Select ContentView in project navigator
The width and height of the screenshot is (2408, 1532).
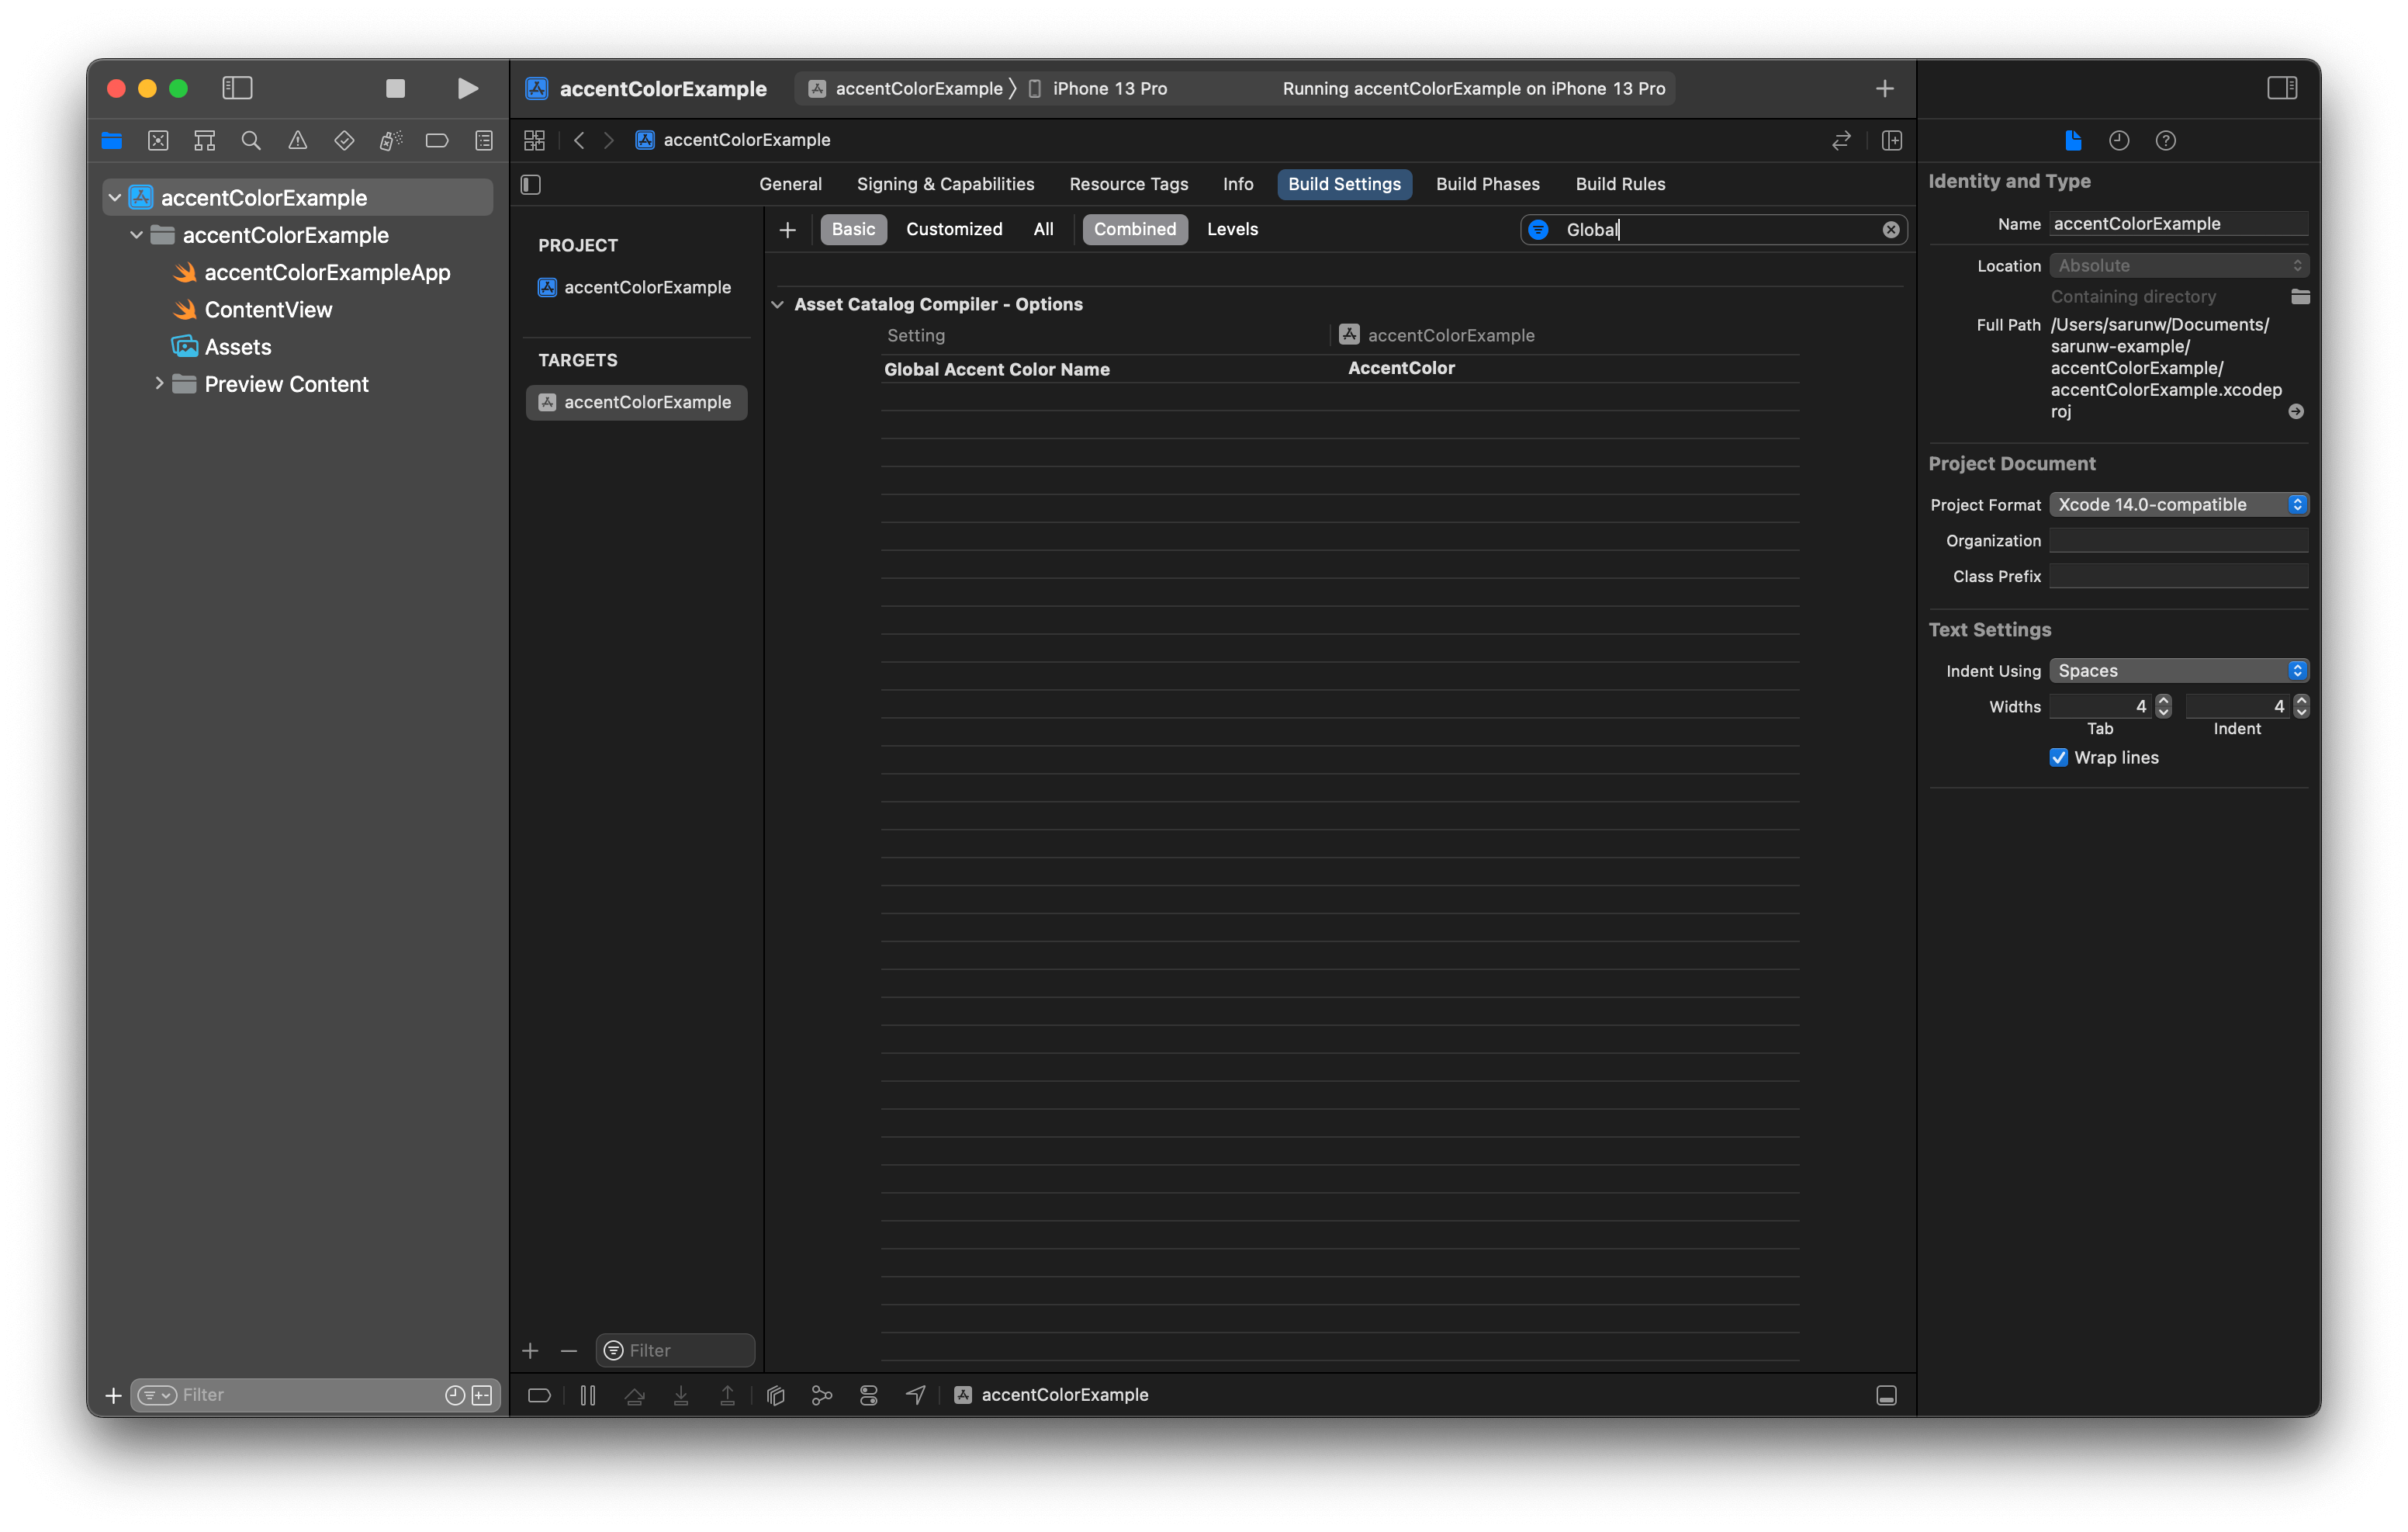(x=268, y=309)
